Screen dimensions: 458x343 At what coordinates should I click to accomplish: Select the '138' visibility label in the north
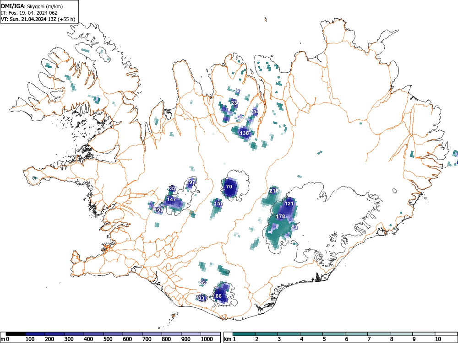[244, 133]
